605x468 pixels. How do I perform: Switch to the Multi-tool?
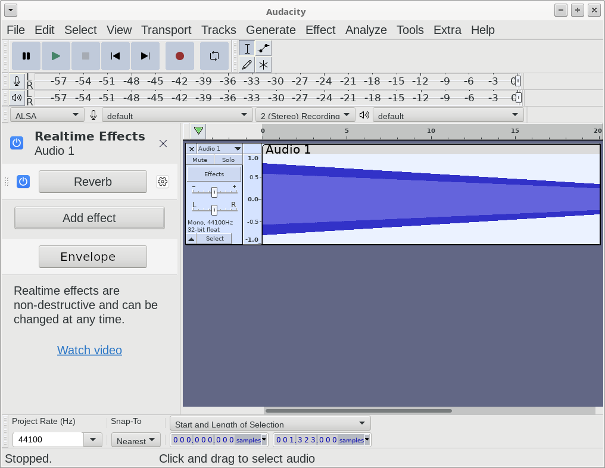coord(263,64)
